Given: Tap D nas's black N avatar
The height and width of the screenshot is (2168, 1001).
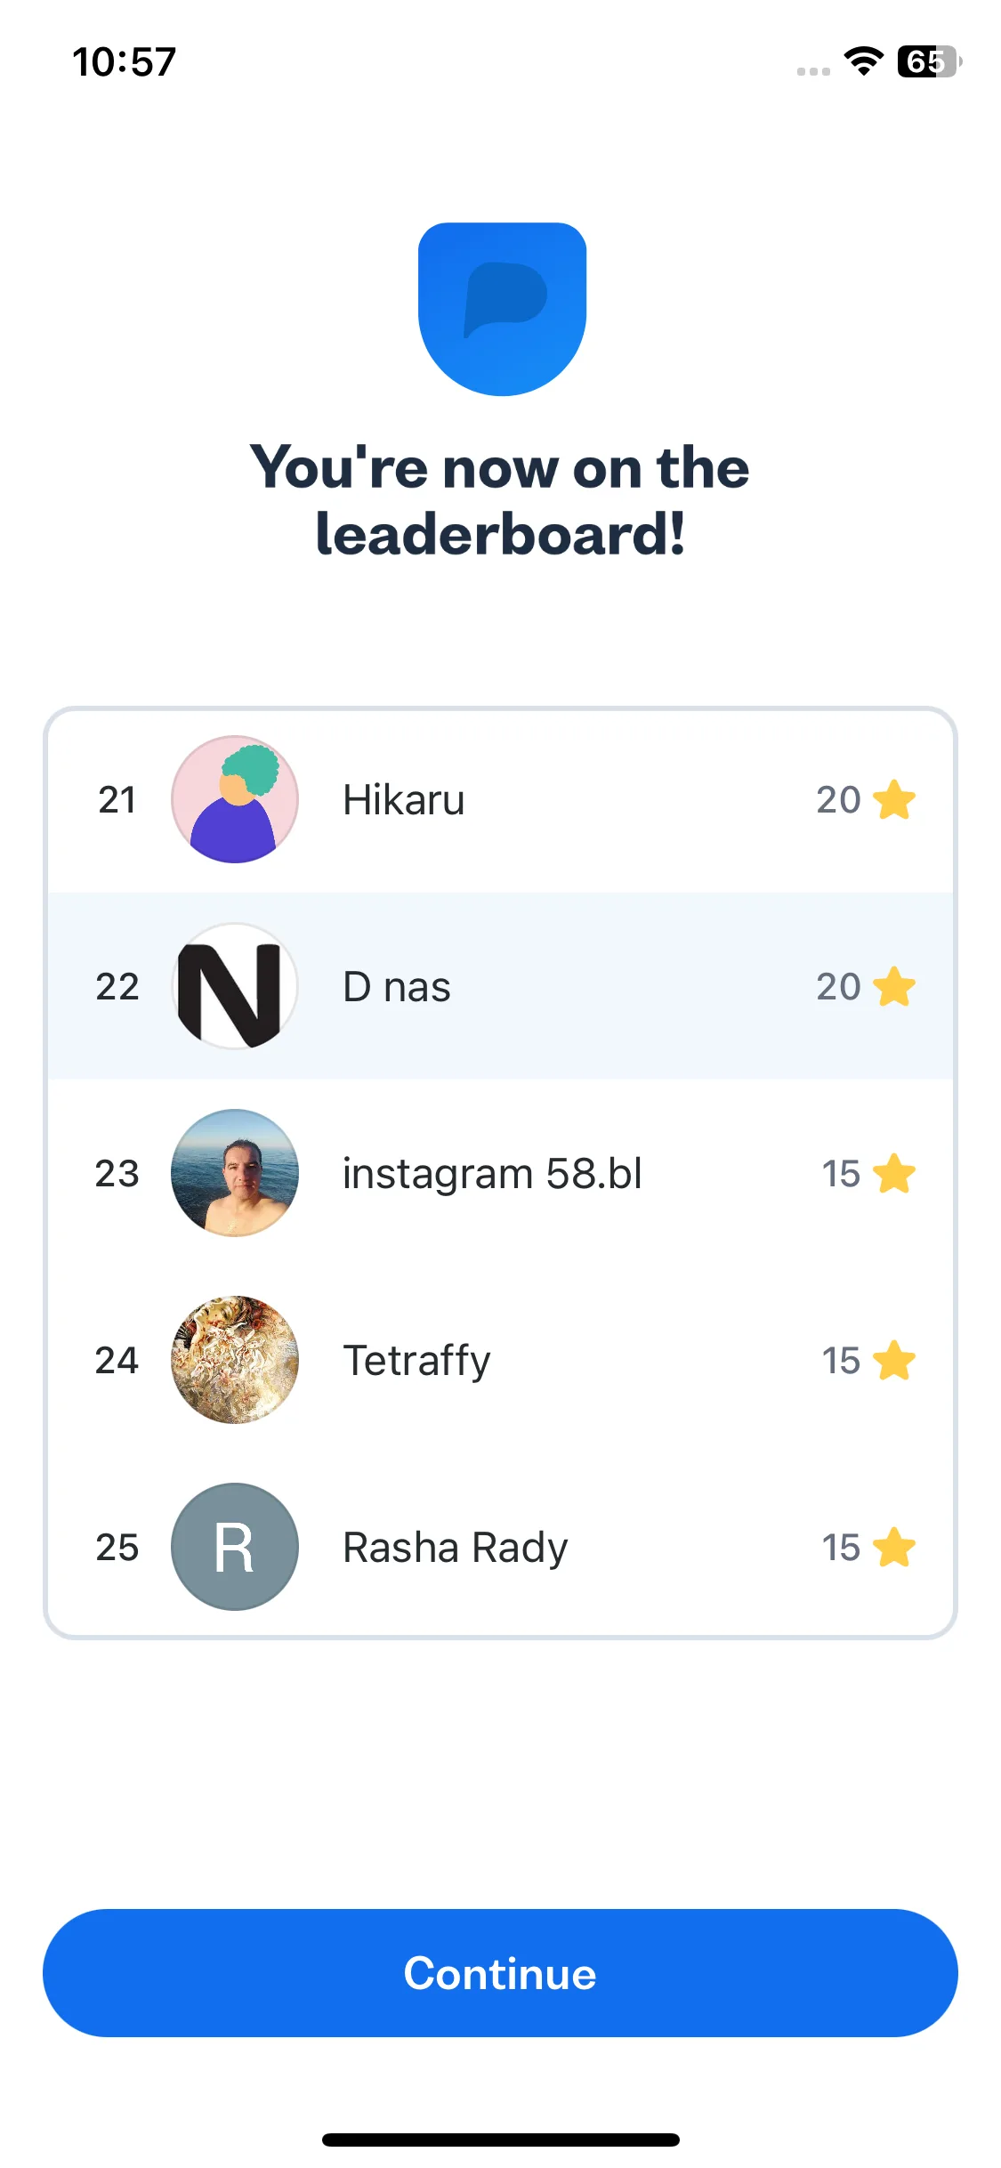Looking at the screenshot, I should (235, 986).
